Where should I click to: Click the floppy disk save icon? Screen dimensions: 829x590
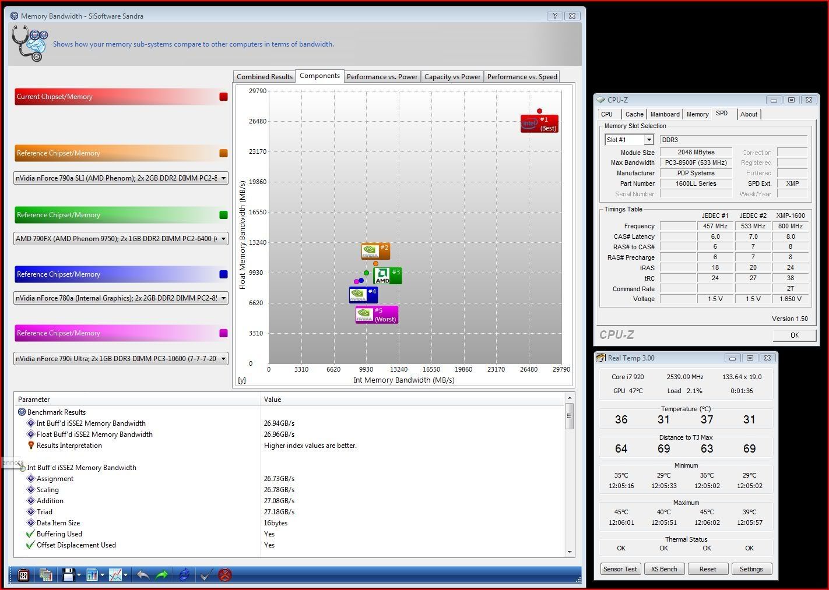pyautogui.click(x=68, y=575)
